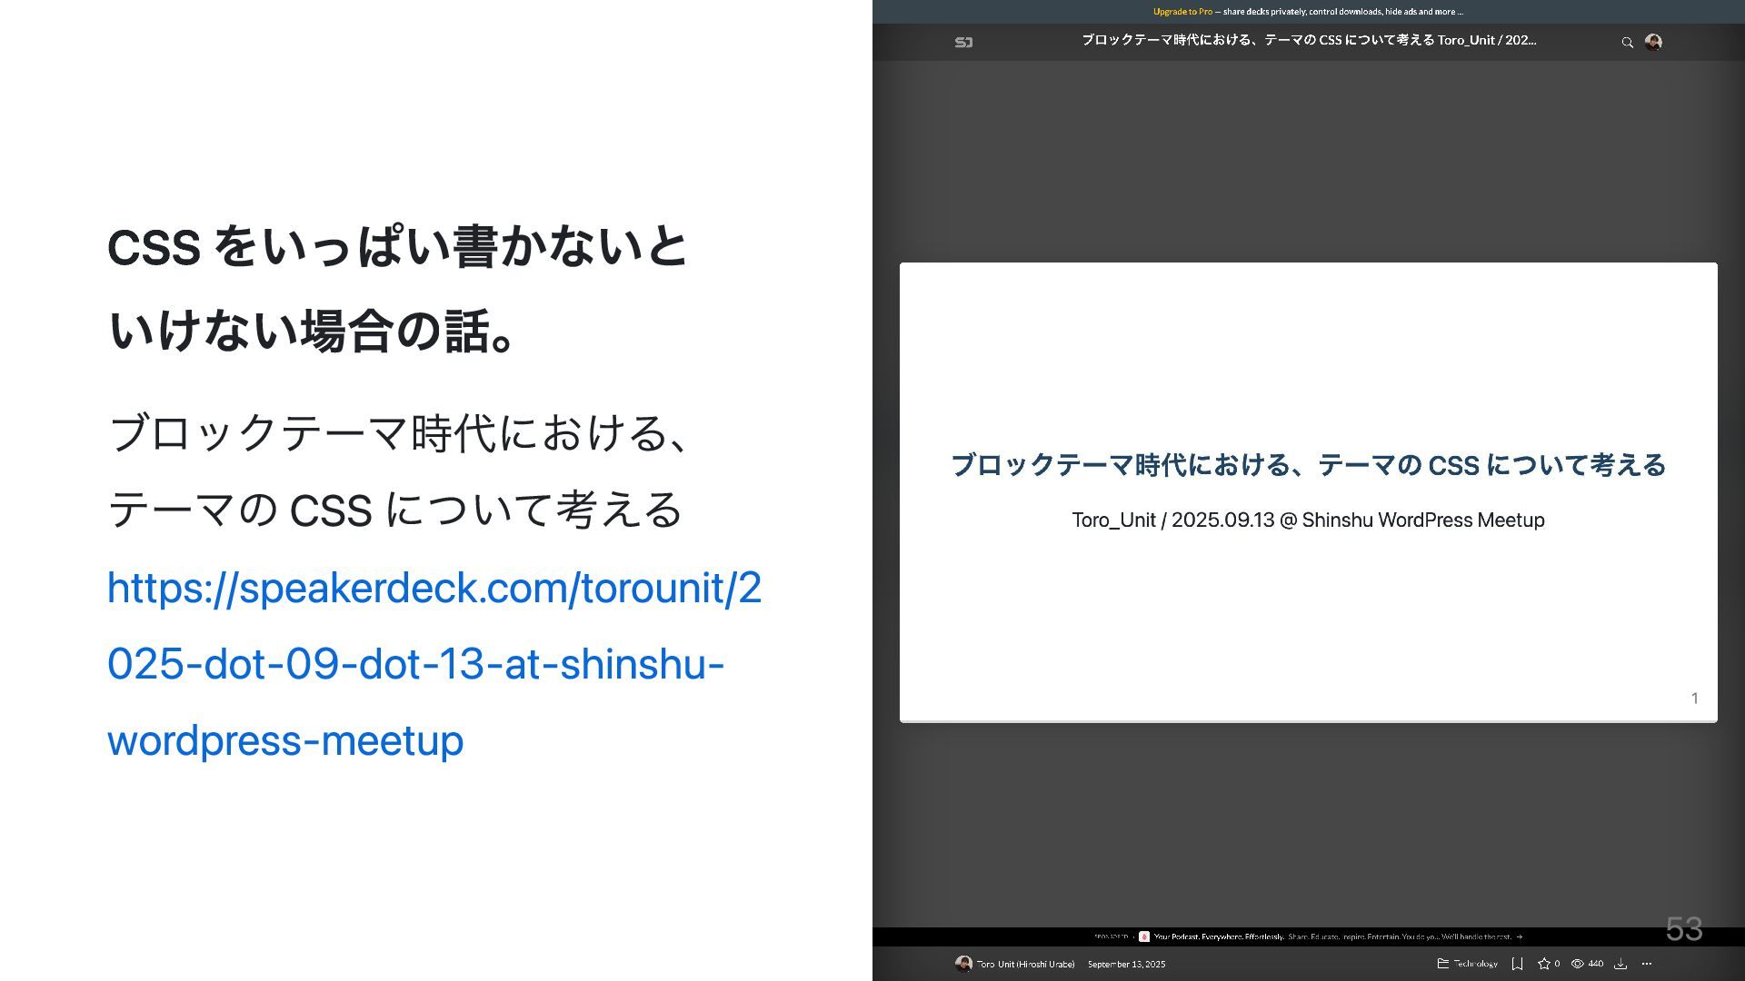The image size is (1745, 981).
Task: Click the Toro_Unit (Hiroshi Urabe) author name
Action: click(x=1025, y=964)
